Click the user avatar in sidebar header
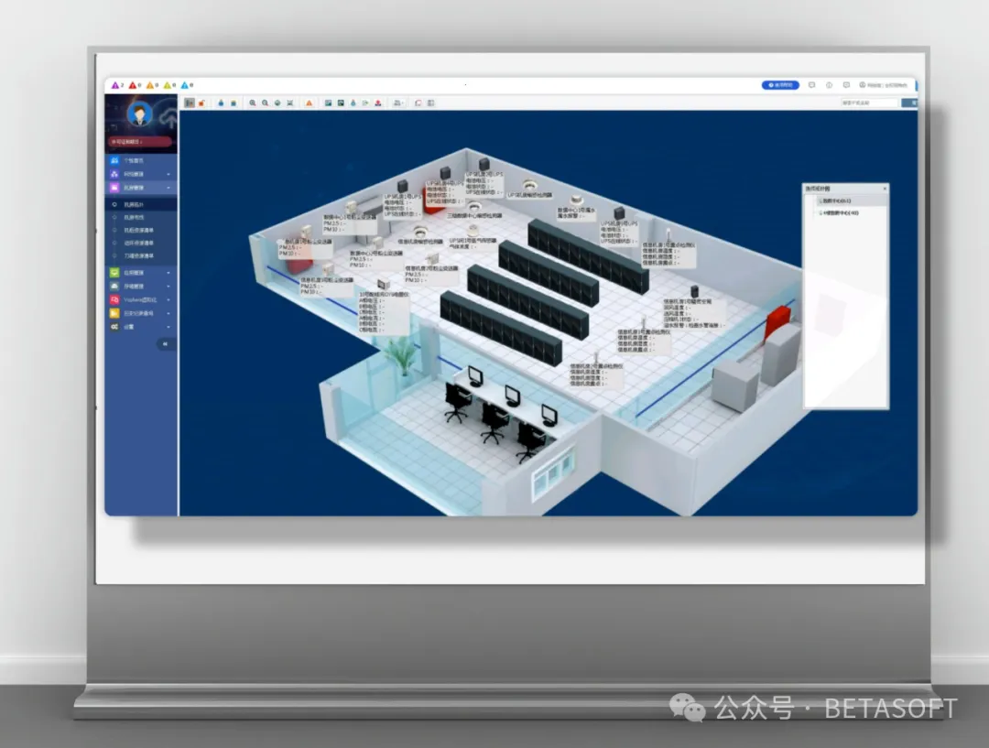989x748 pixels. pyautogui.click(x=139, y=114)
